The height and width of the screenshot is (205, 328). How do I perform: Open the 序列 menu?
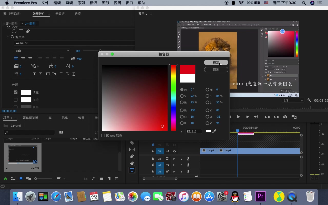pos(81,3)
